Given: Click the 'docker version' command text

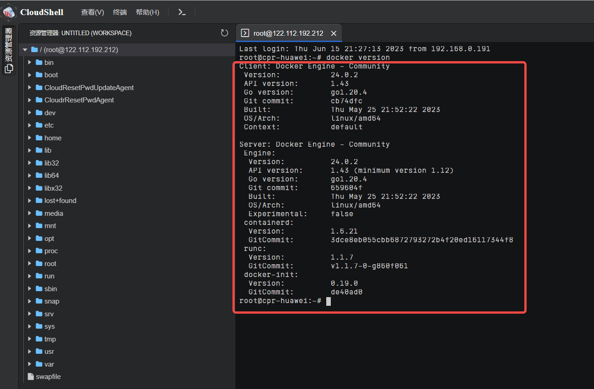Looking at the screenshot, I should pyautogui.click(x=358, y=58).
